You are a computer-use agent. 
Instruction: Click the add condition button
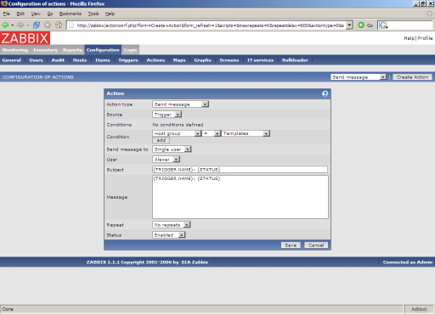pos(161,140)
